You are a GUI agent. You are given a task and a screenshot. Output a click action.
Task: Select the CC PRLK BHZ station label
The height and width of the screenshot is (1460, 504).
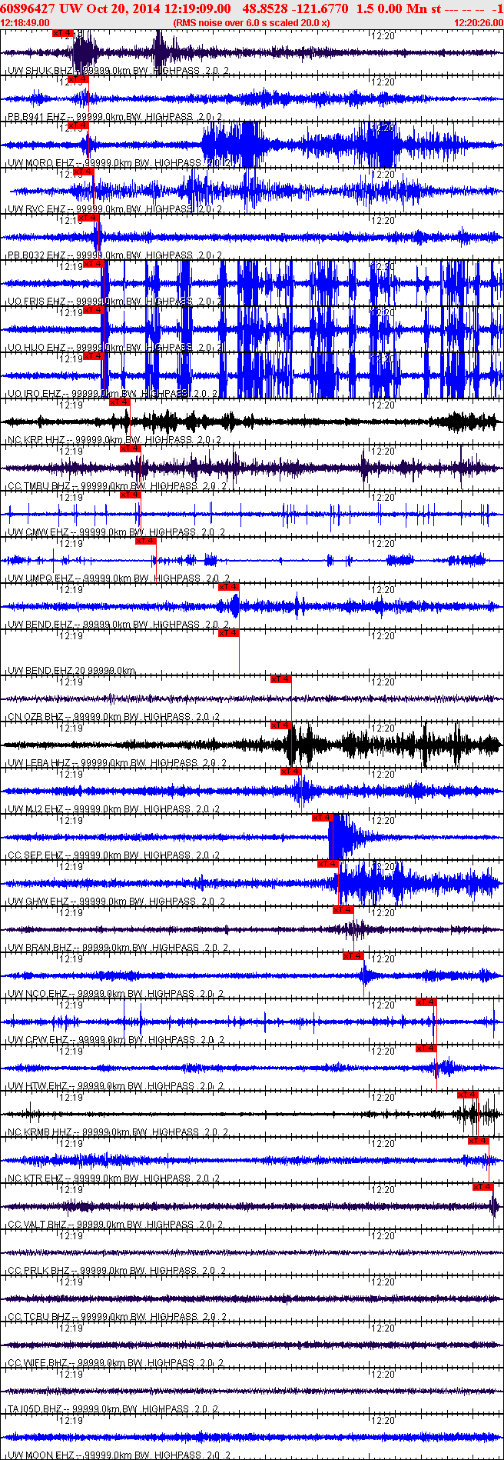116,1271
